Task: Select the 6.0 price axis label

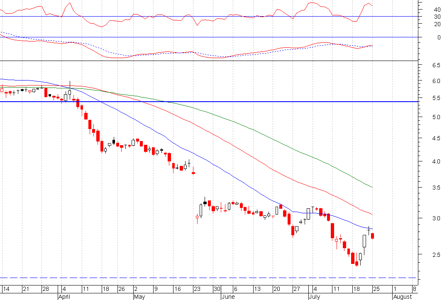Action: point(436,81)
